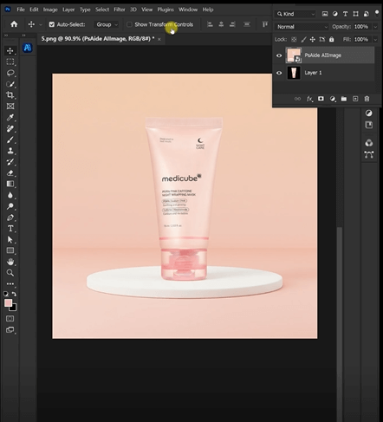Hide the PsAide AIImage layer

[x=279, y=55]
